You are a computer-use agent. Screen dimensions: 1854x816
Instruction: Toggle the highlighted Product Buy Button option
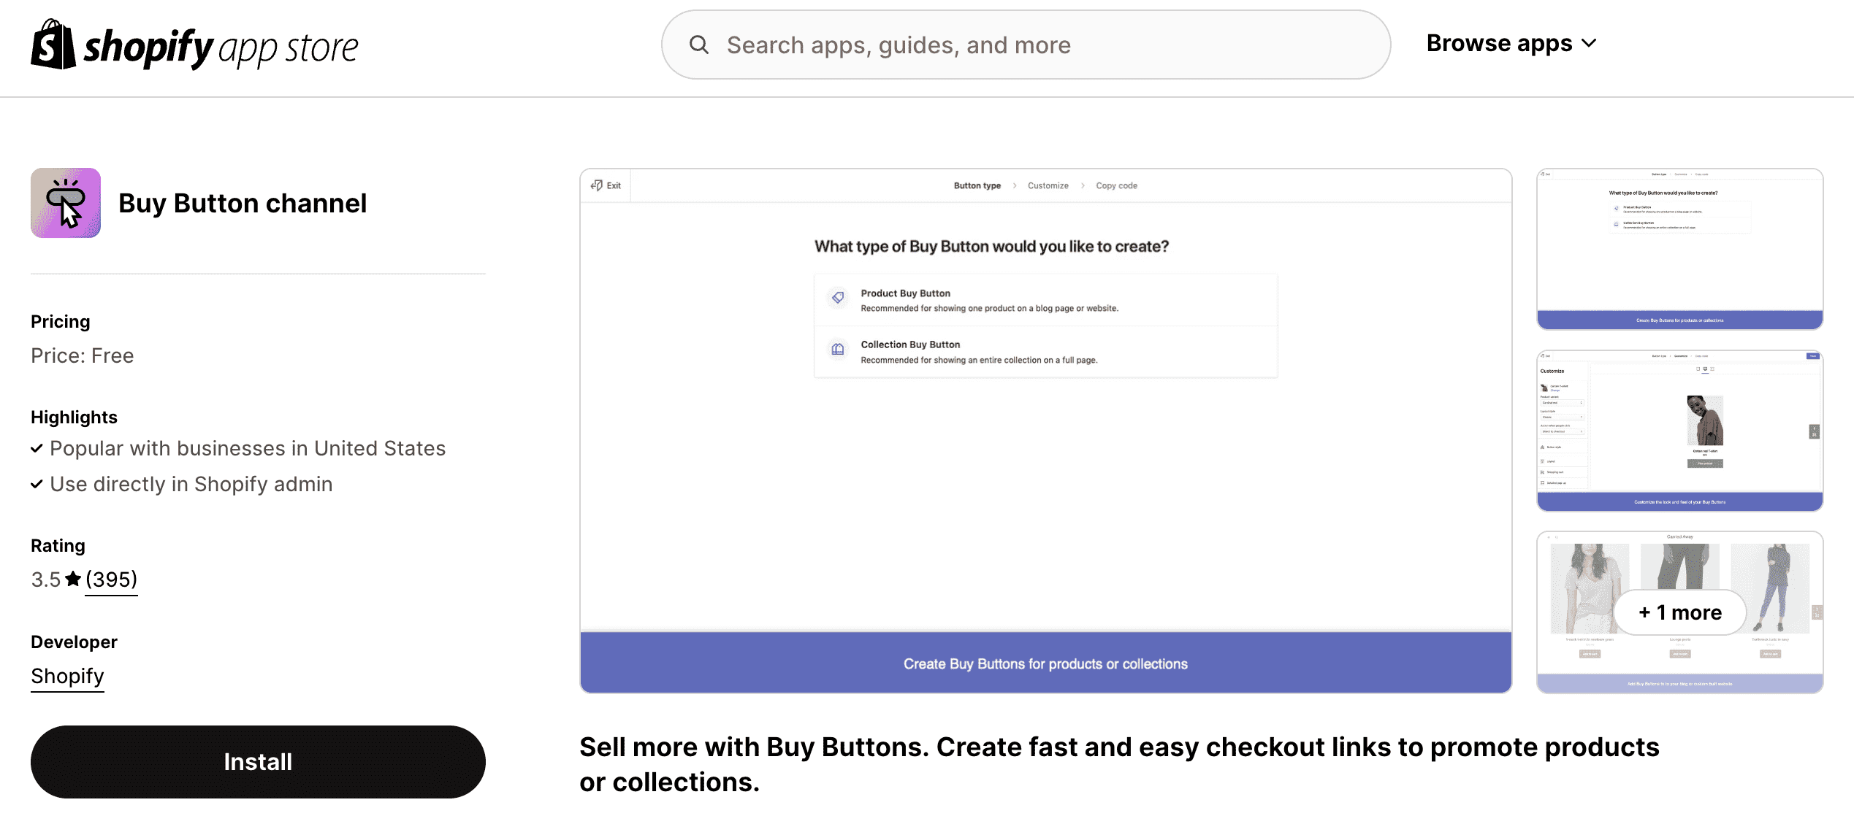1045,299
